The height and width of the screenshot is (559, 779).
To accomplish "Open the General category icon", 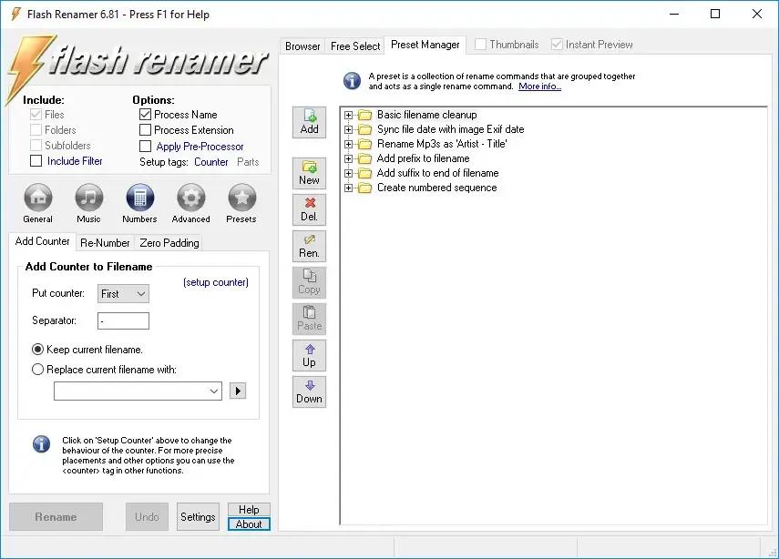I will (x=37, y=198).
